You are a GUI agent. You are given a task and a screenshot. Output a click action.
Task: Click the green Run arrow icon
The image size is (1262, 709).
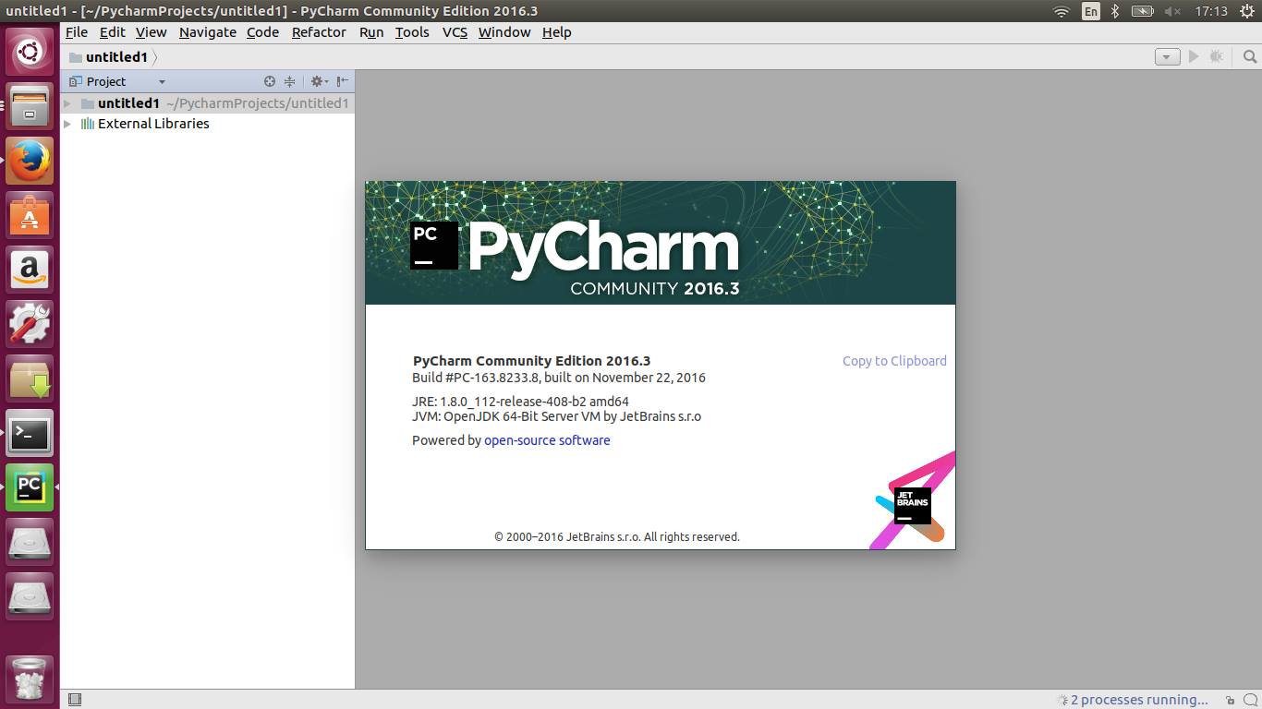[x=1194, y=56]
